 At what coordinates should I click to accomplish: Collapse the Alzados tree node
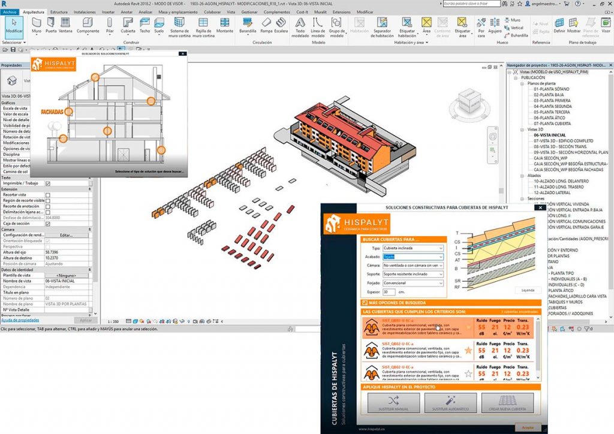click(x=522, y=176)
